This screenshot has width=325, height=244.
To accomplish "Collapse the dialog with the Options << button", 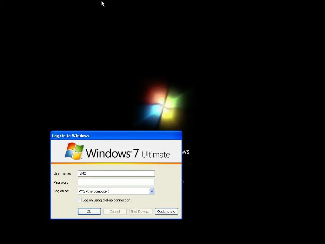I will tap(166, 211).
